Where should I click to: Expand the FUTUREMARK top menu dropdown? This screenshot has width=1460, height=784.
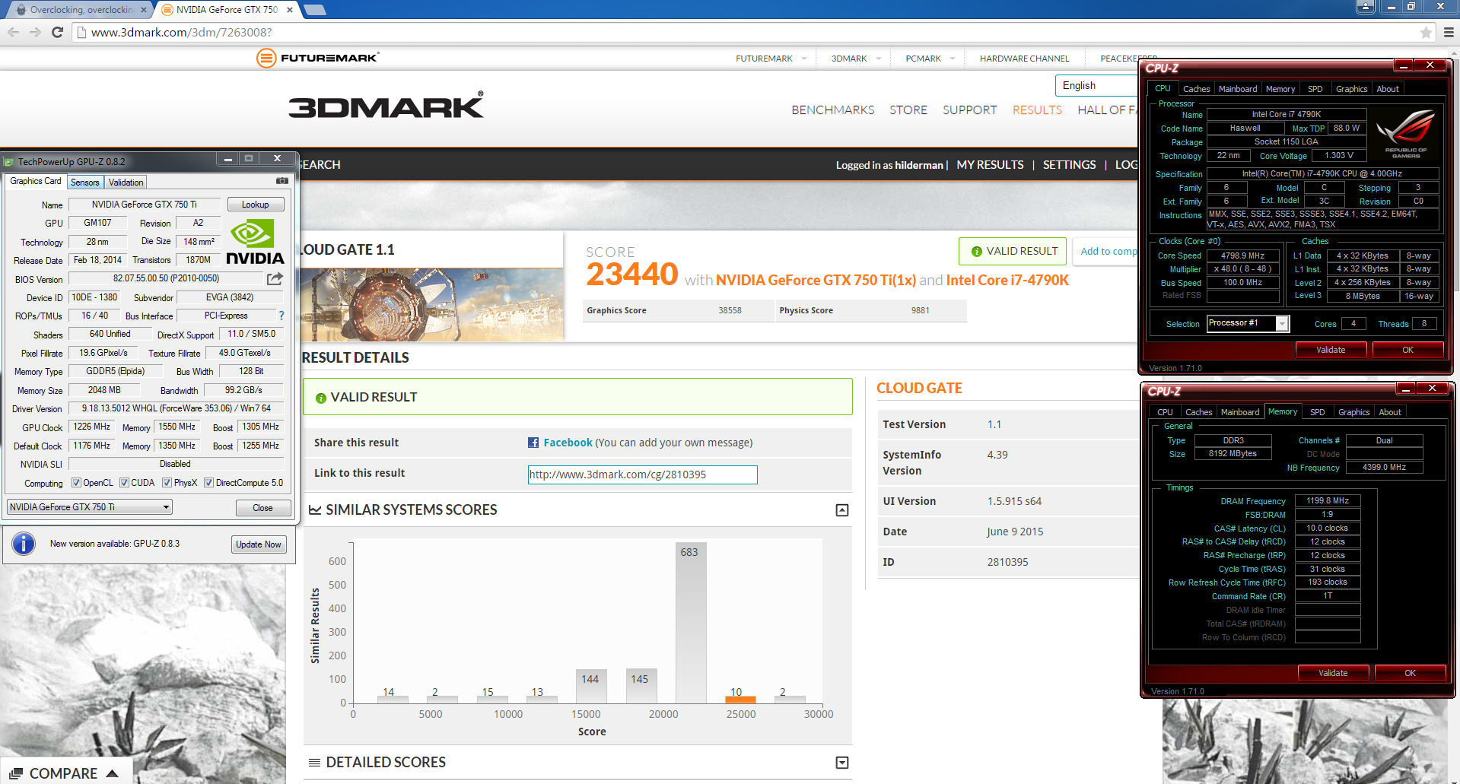point(804,59)
